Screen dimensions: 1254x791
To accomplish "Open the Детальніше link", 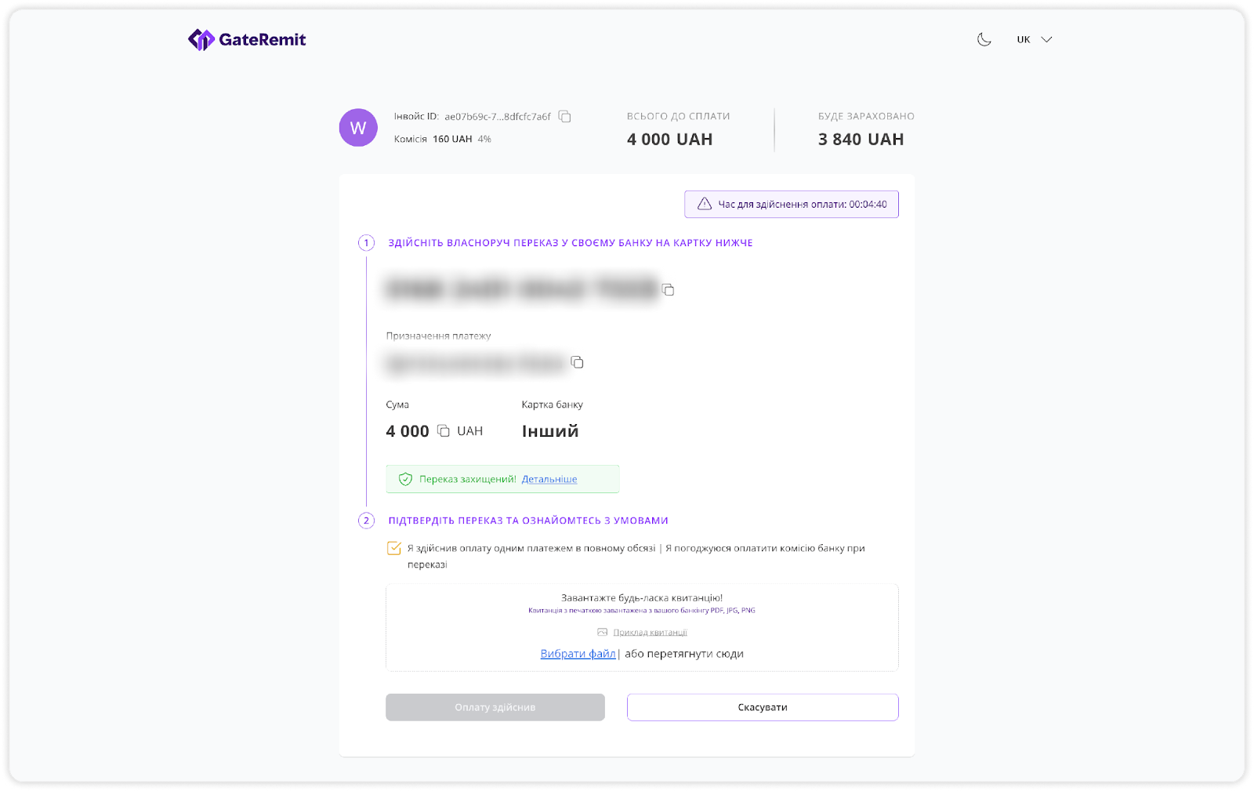I will (549, 479).
